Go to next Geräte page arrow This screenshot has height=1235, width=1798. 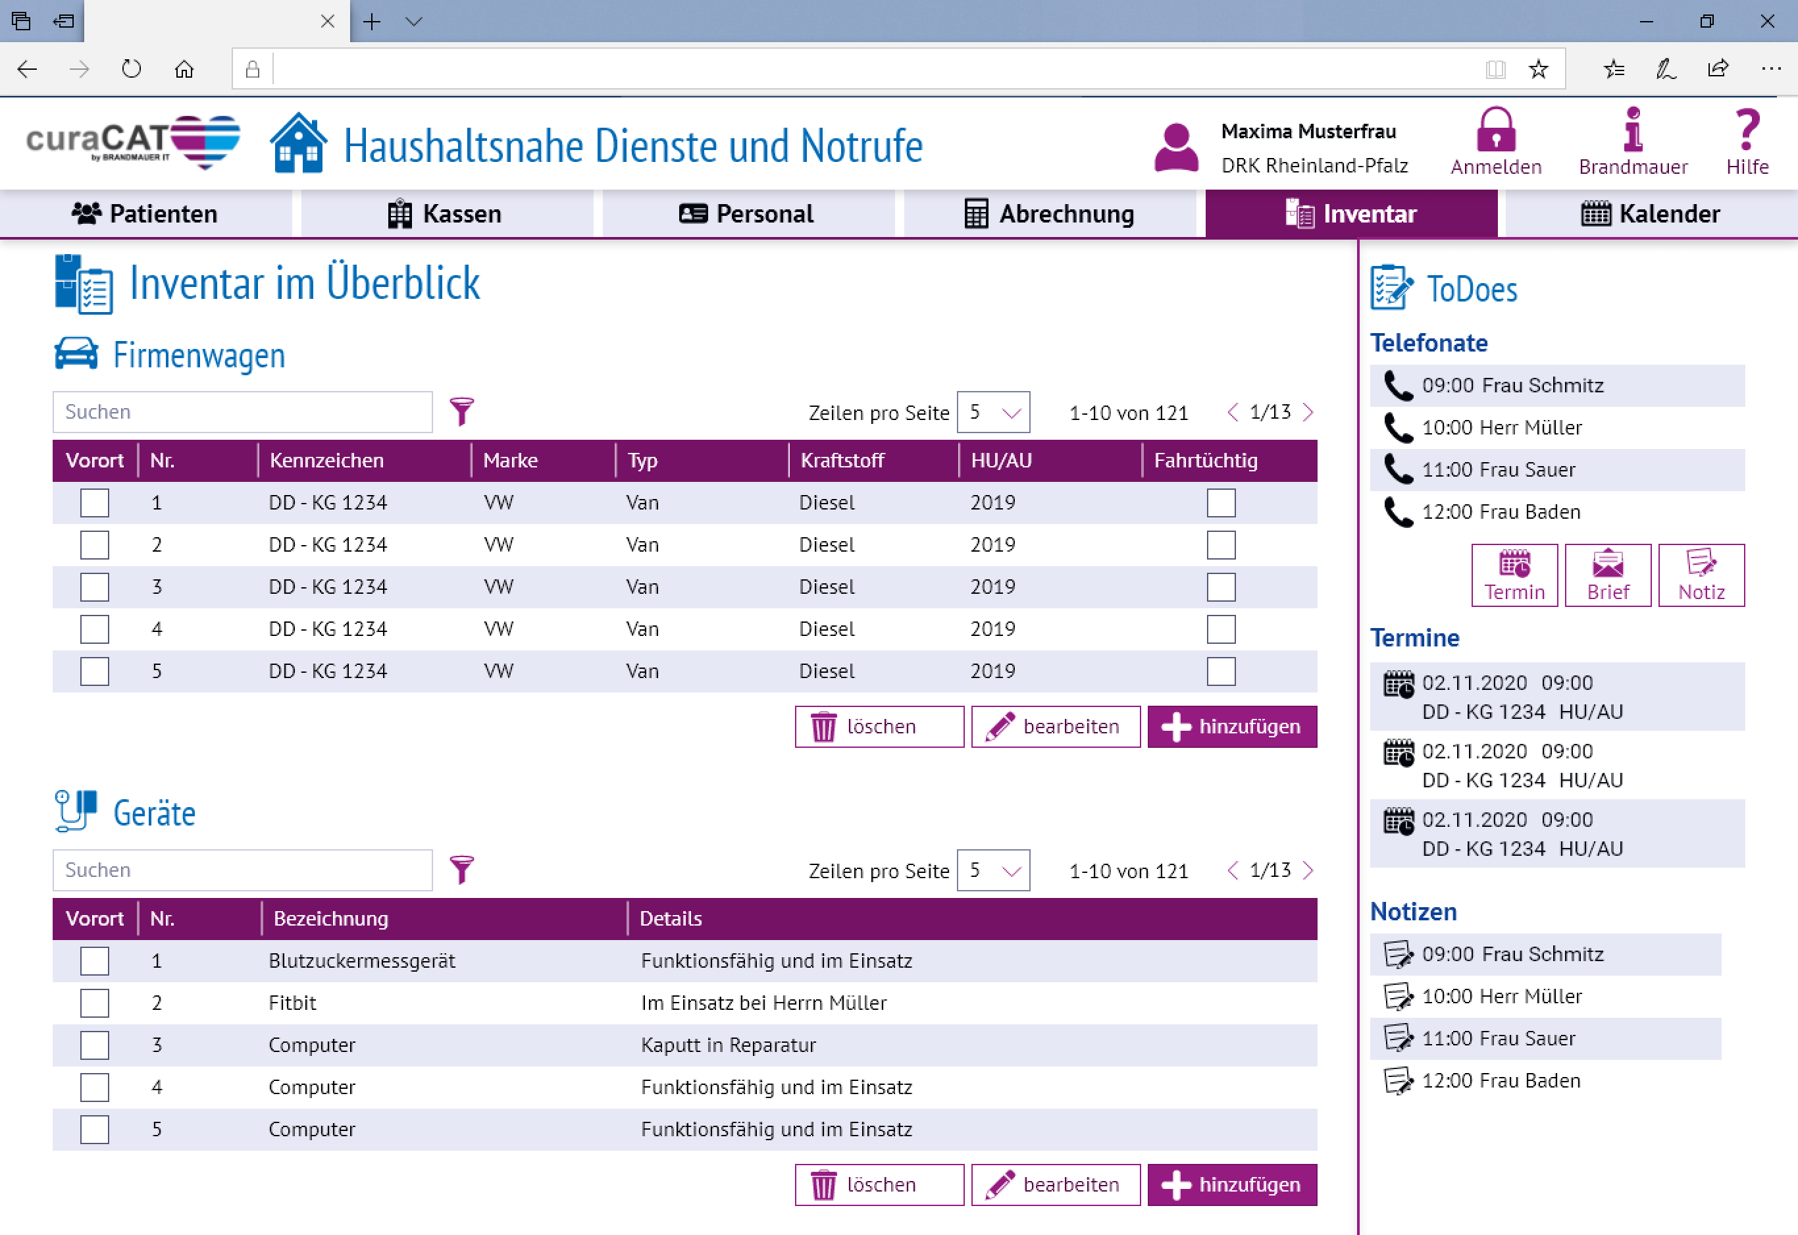[x=1308, y=870]
